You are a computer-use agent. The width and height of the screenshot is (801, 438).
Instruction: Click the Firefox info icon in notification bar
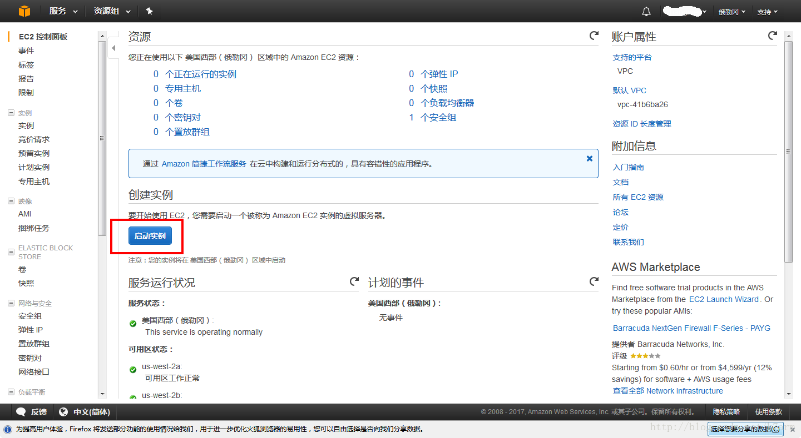tap(7, 429)
